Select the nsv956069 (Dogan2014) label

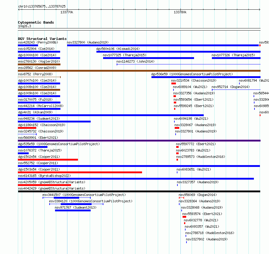[198, 195]
